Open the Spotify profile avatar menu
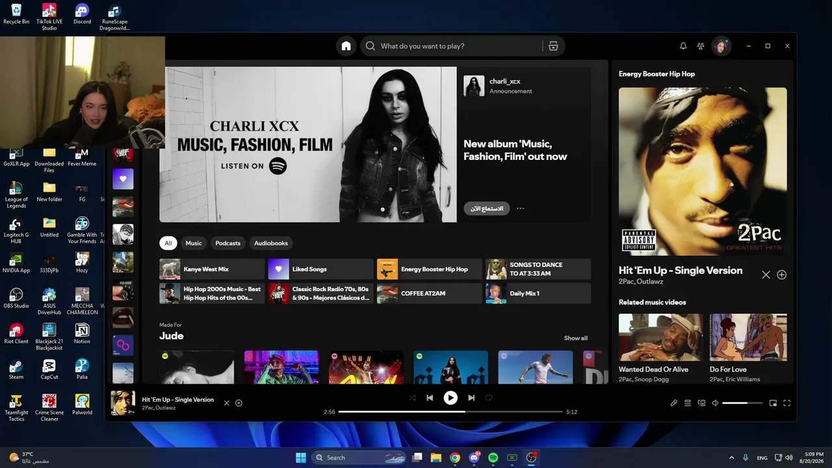832x468 pixels. click(721, 46)
